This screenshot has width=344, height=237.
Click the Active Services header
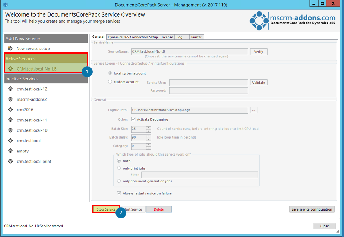[46, 59]
